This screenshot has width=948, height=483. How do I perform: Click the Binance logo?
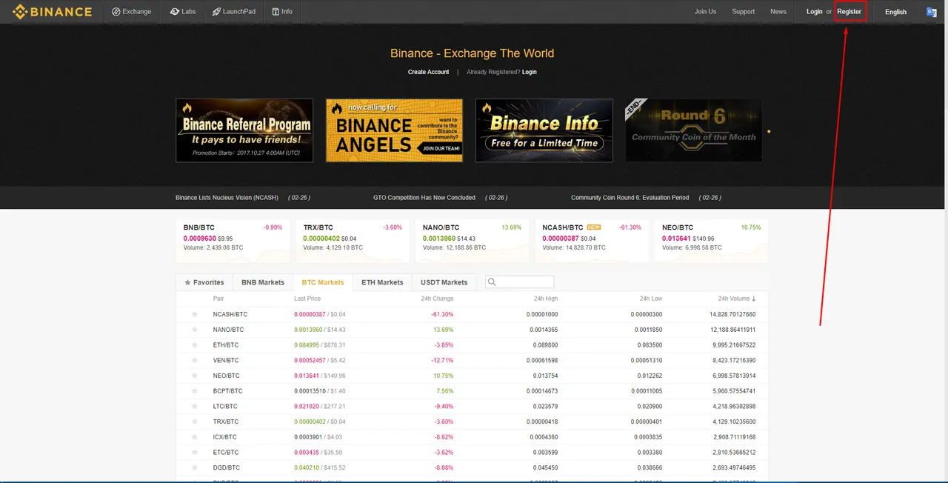point(52,11)
